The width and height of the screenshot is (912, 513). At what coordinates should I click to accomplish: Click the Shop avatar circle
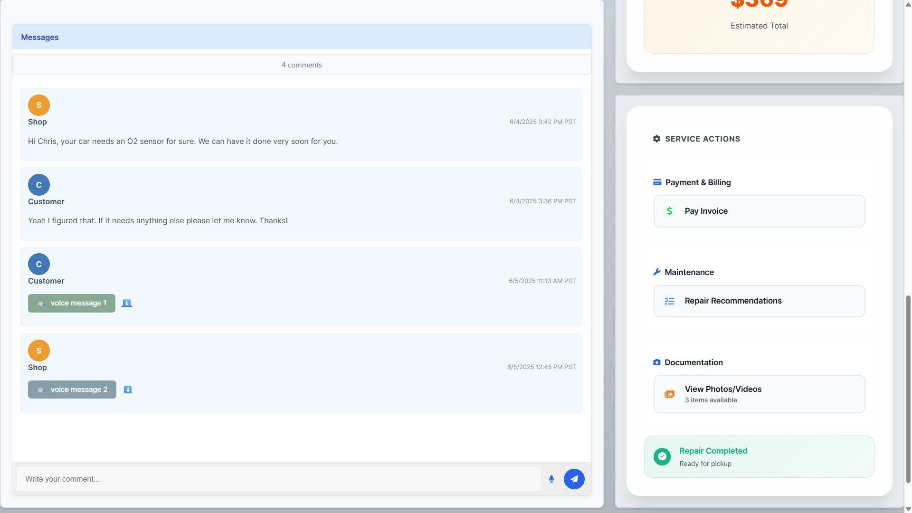pyautogui.click(x=38, y=105)
